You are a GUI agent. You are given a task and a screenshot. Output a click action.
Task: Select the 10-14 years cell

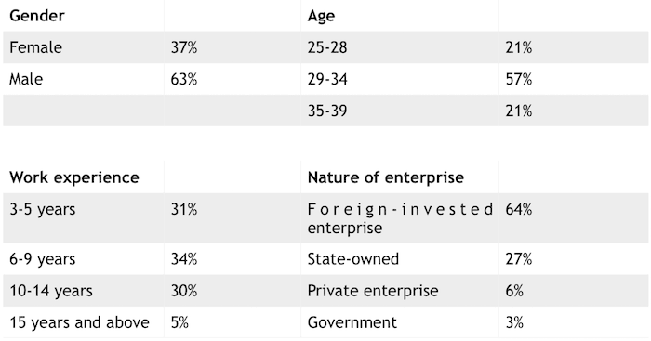51,291
